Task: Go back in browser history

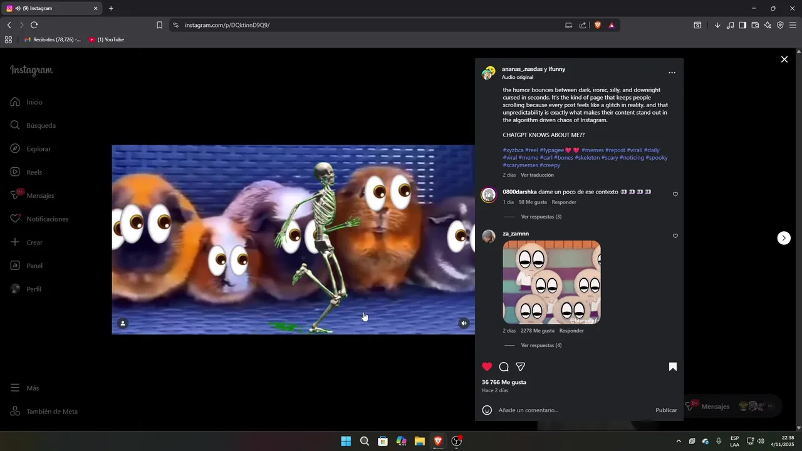Action: 9,25
